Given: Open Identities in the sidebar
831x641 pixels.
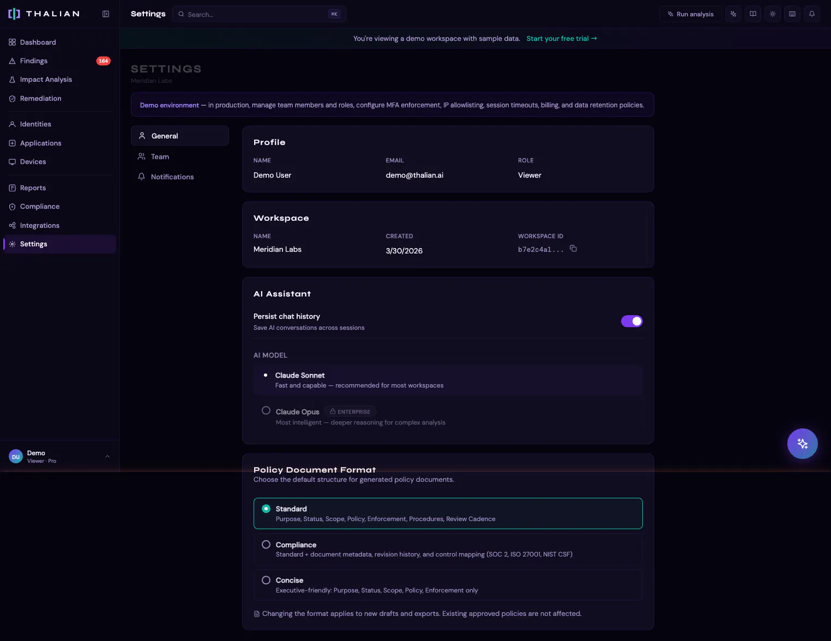Looking at the screenshot, I should pyautogui.click(x=59, y=124).
